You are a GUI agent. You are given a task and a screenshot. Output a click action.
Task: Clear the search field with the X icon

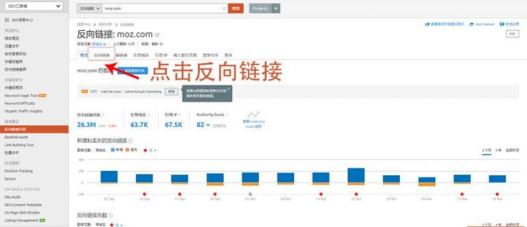pyautogui.click(x=224, y=8)
